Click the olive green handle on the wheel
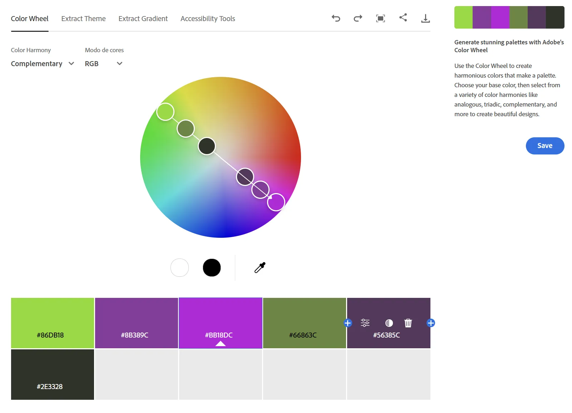Screen dimensions: 572x413 pos(186,128)
